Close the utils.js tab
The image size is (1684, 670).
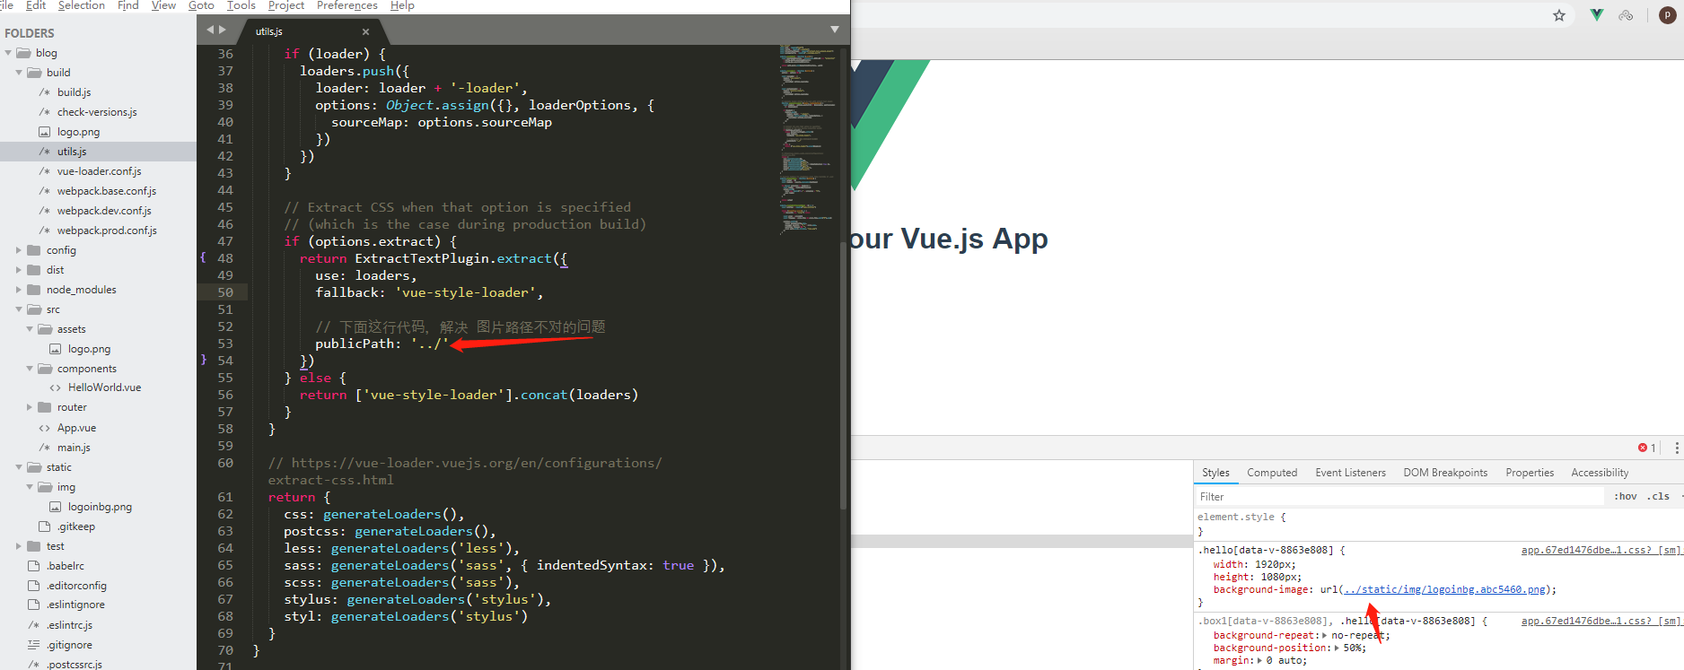[x=365, y=31]
